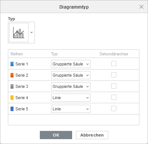The height and width of the screenshot is (144, 148).
Task: Click the Abbrechen button
Action: pyautogui.click(x=92, y=135)
